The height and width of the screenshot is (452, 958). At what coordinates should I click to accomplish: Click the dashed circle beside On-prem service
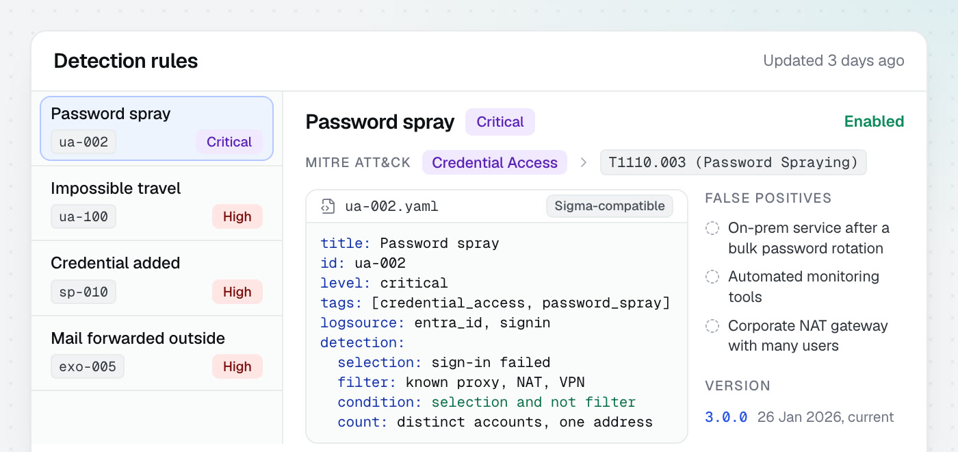tap(712, 228)
